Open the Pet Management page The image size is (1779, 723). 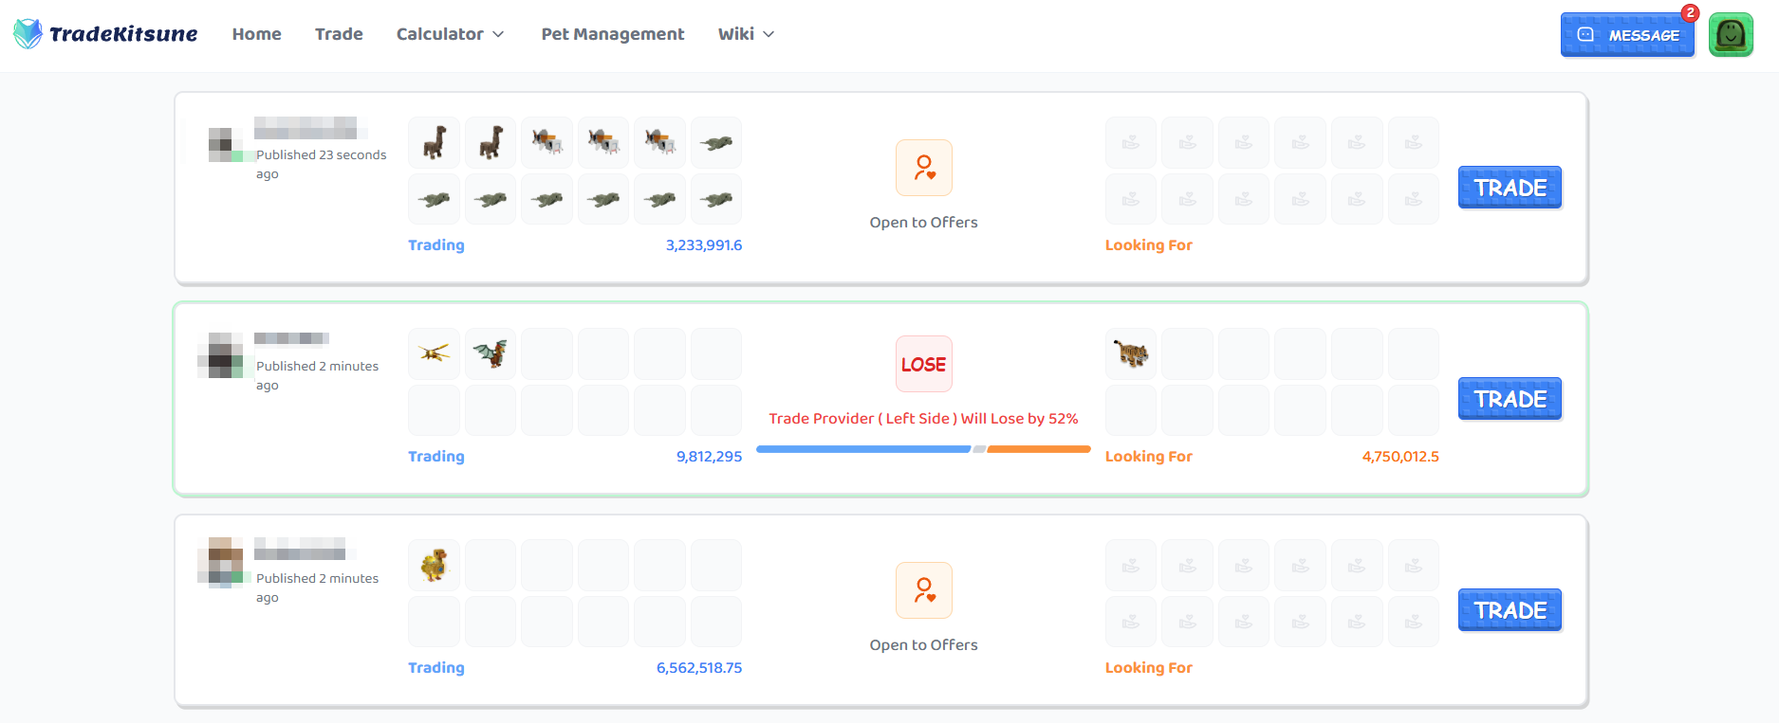612,34
